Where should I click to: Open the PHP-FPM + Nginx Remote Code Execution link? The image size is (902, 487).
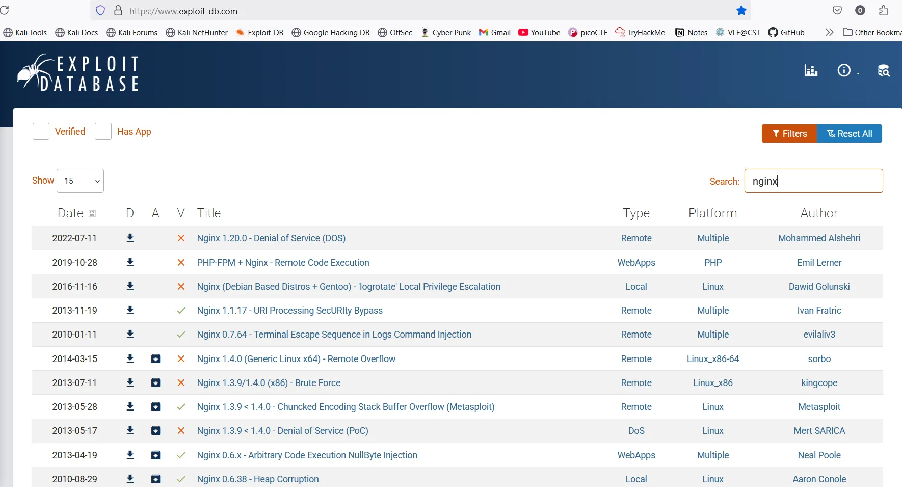283,263
